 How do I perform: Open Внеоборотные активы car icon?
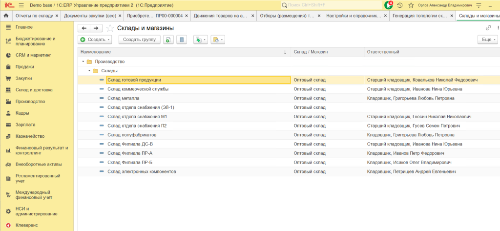(x=9, y=164)
